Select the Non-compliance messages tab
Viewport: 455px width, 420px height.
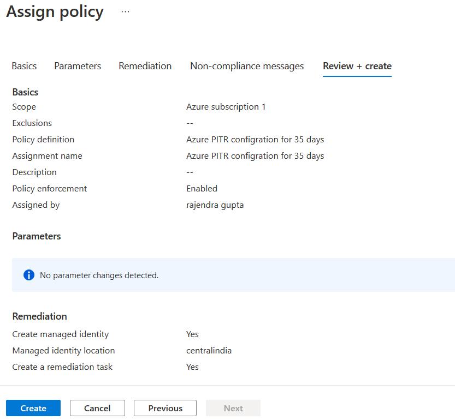click(247, 66)
